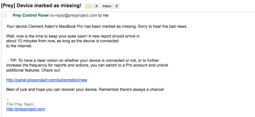Screen dimensions: 255x117
Task: Open the panel.preyproject.com subscription link
Action: point(47,80)
